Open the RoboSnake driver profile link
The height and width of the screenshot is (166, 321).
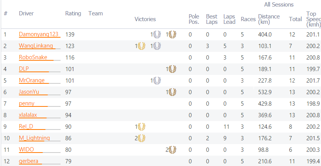(33, 57)
